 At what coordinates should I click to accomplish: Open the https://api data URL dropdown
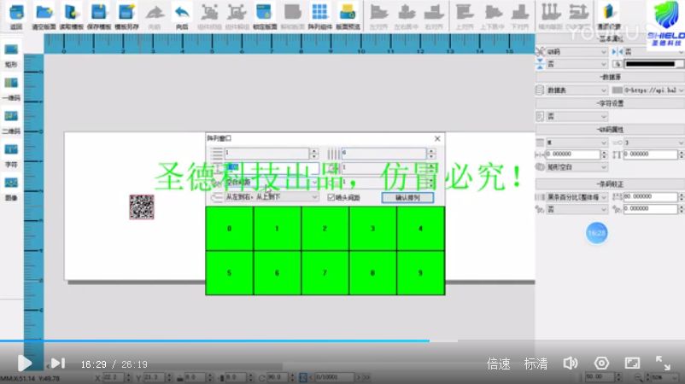(654, 90)
